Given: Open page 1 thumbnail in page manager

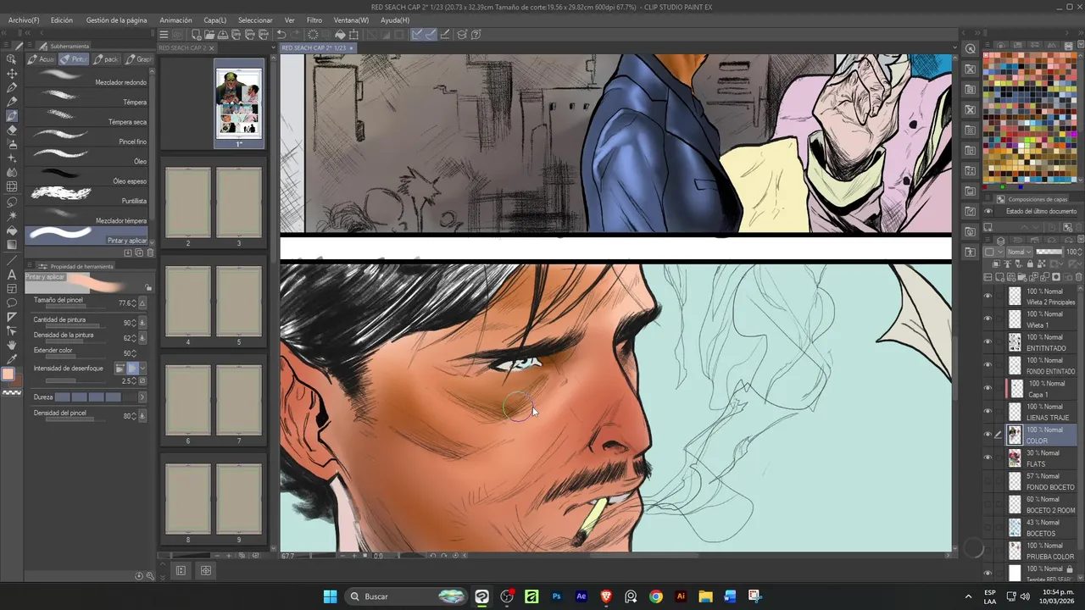Looking at the screenshot, I should [x=239, y=103].
